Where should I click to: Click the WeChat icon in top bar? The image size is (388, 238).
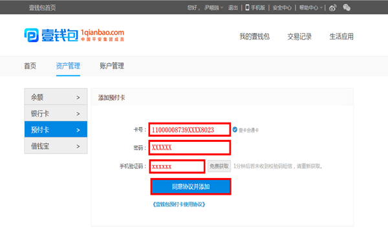coord(347,8)
